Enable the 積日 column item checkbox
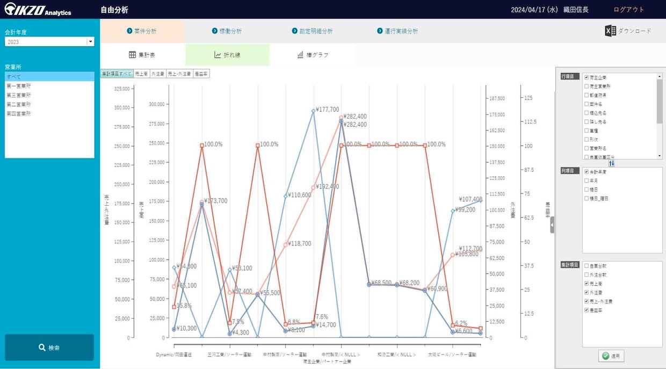 pyautogui.click(x=587, y=190)
